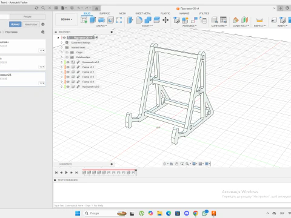Open the data panel settings gear

click(43, 24)
